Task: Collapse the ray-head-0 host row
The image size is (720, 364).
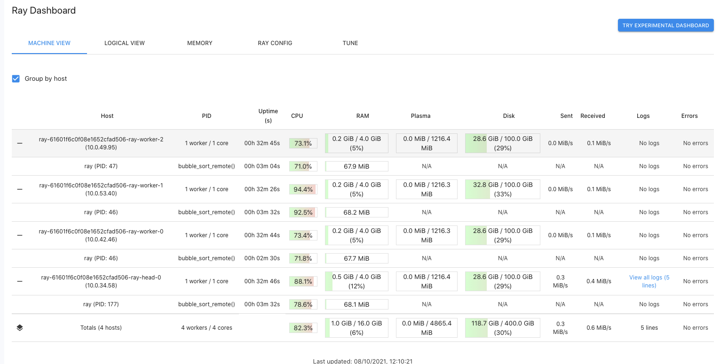Action: [19, 281]
